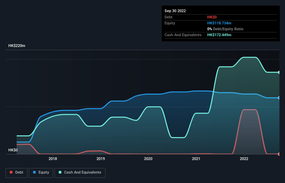Click the 2021 x-axis label

pyautogui.click(x=196, y=159)
